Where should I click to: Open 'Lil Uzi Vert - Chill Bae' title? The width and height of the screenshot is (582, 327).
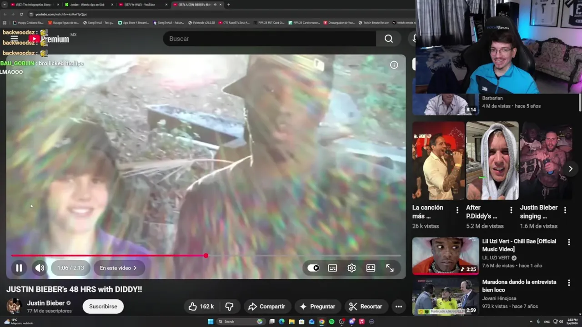coord(519,245)
